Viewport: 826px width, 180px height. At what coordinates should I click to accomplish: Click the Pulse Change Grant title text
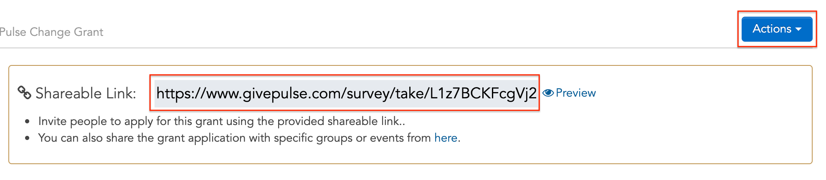51,32
